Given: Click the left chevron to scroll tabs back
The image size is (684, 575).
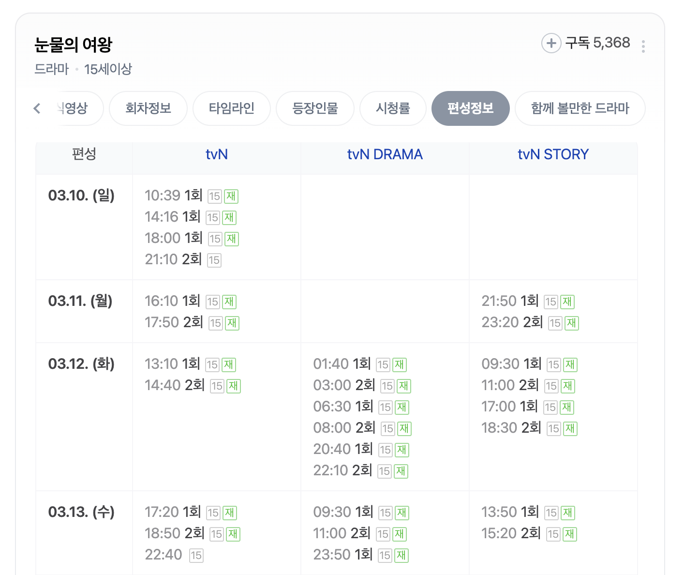Looking at the screenshot, I should click(x=37, y=108).
